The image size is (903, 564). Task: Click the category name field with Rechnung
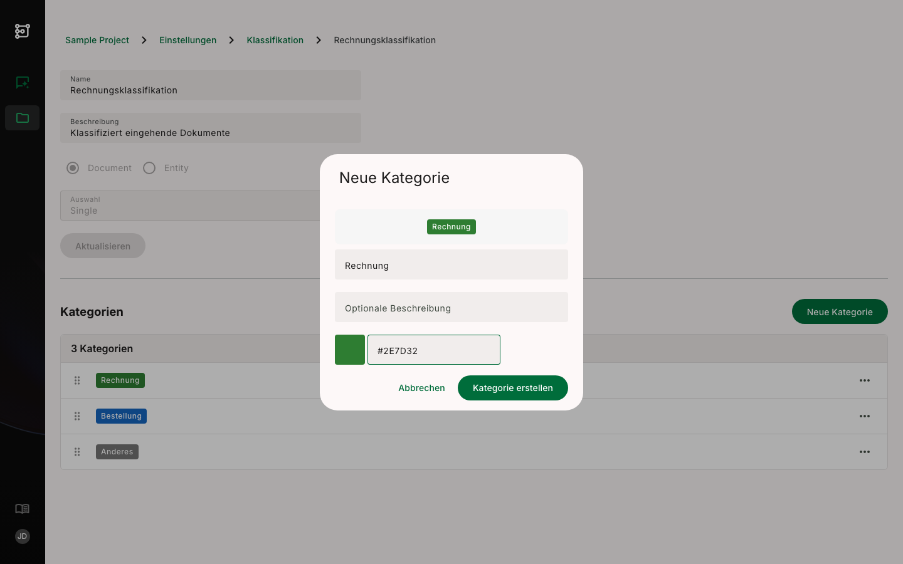(x=451, y=264)
